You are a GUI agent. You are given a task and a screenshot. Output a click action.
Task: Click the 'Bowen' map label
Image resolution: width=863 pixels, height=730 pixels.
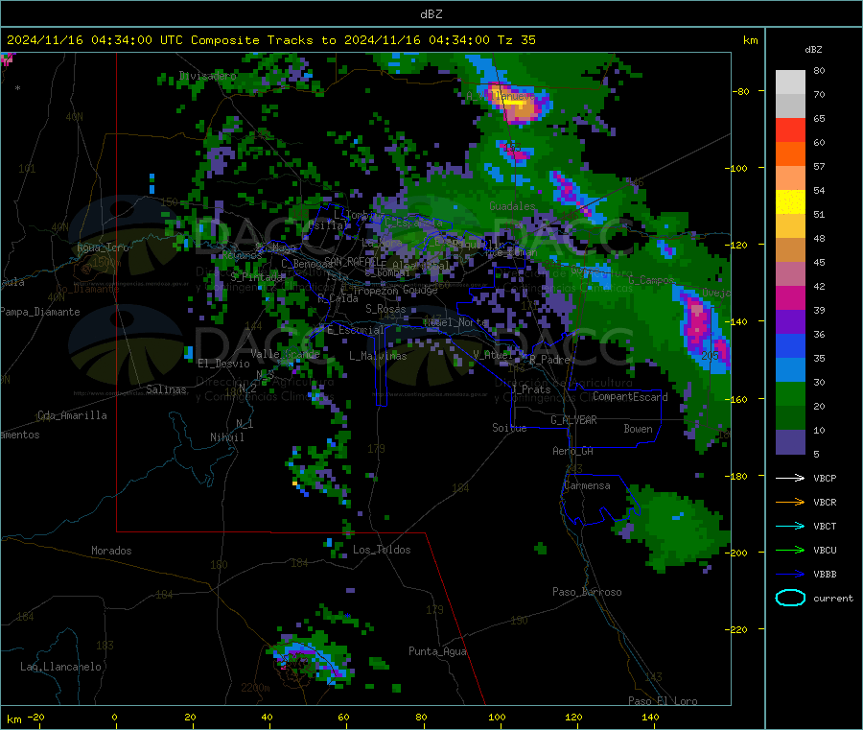(638, 429)
